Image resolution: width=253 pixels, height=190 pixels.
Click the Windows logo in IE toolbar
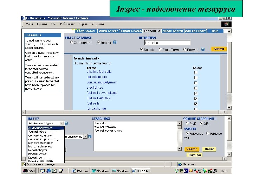[226, 24]
